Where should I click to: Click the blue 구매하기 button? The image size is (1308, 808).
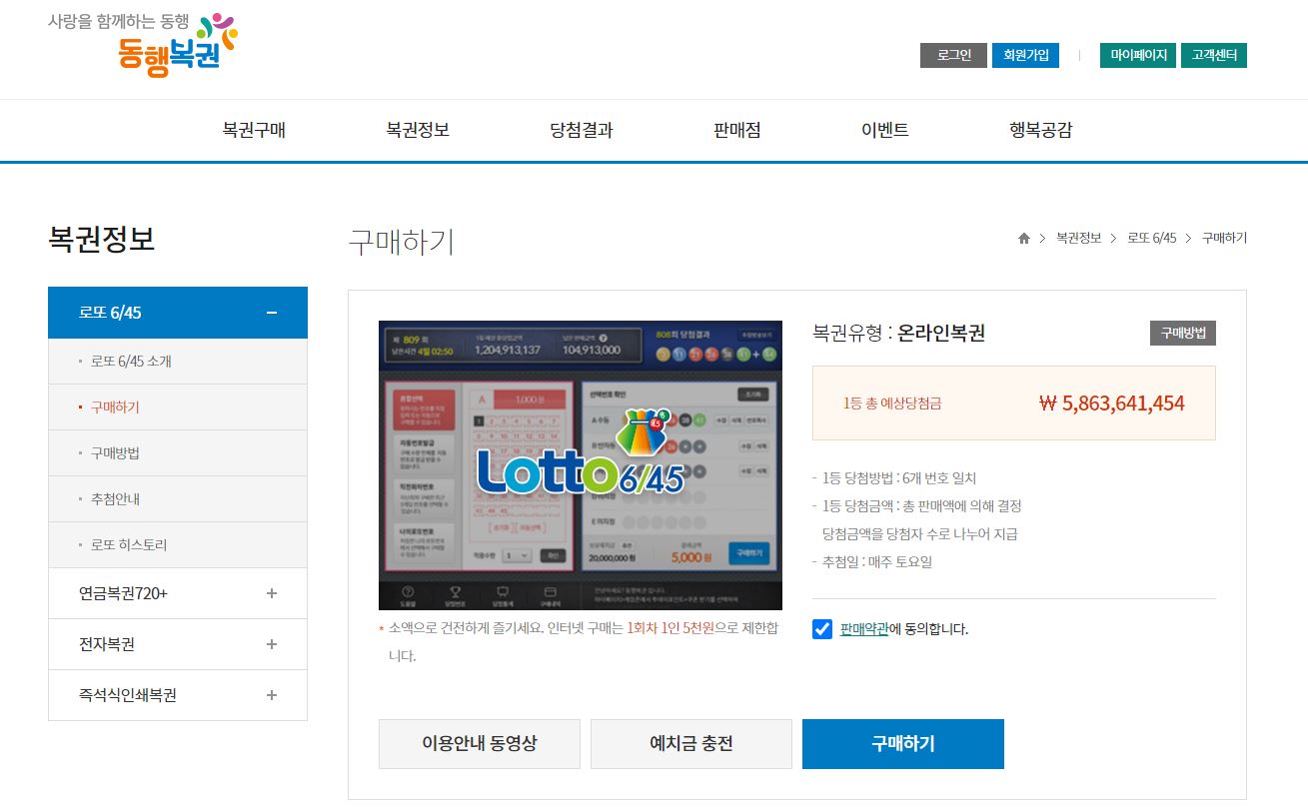click(903, 744)
